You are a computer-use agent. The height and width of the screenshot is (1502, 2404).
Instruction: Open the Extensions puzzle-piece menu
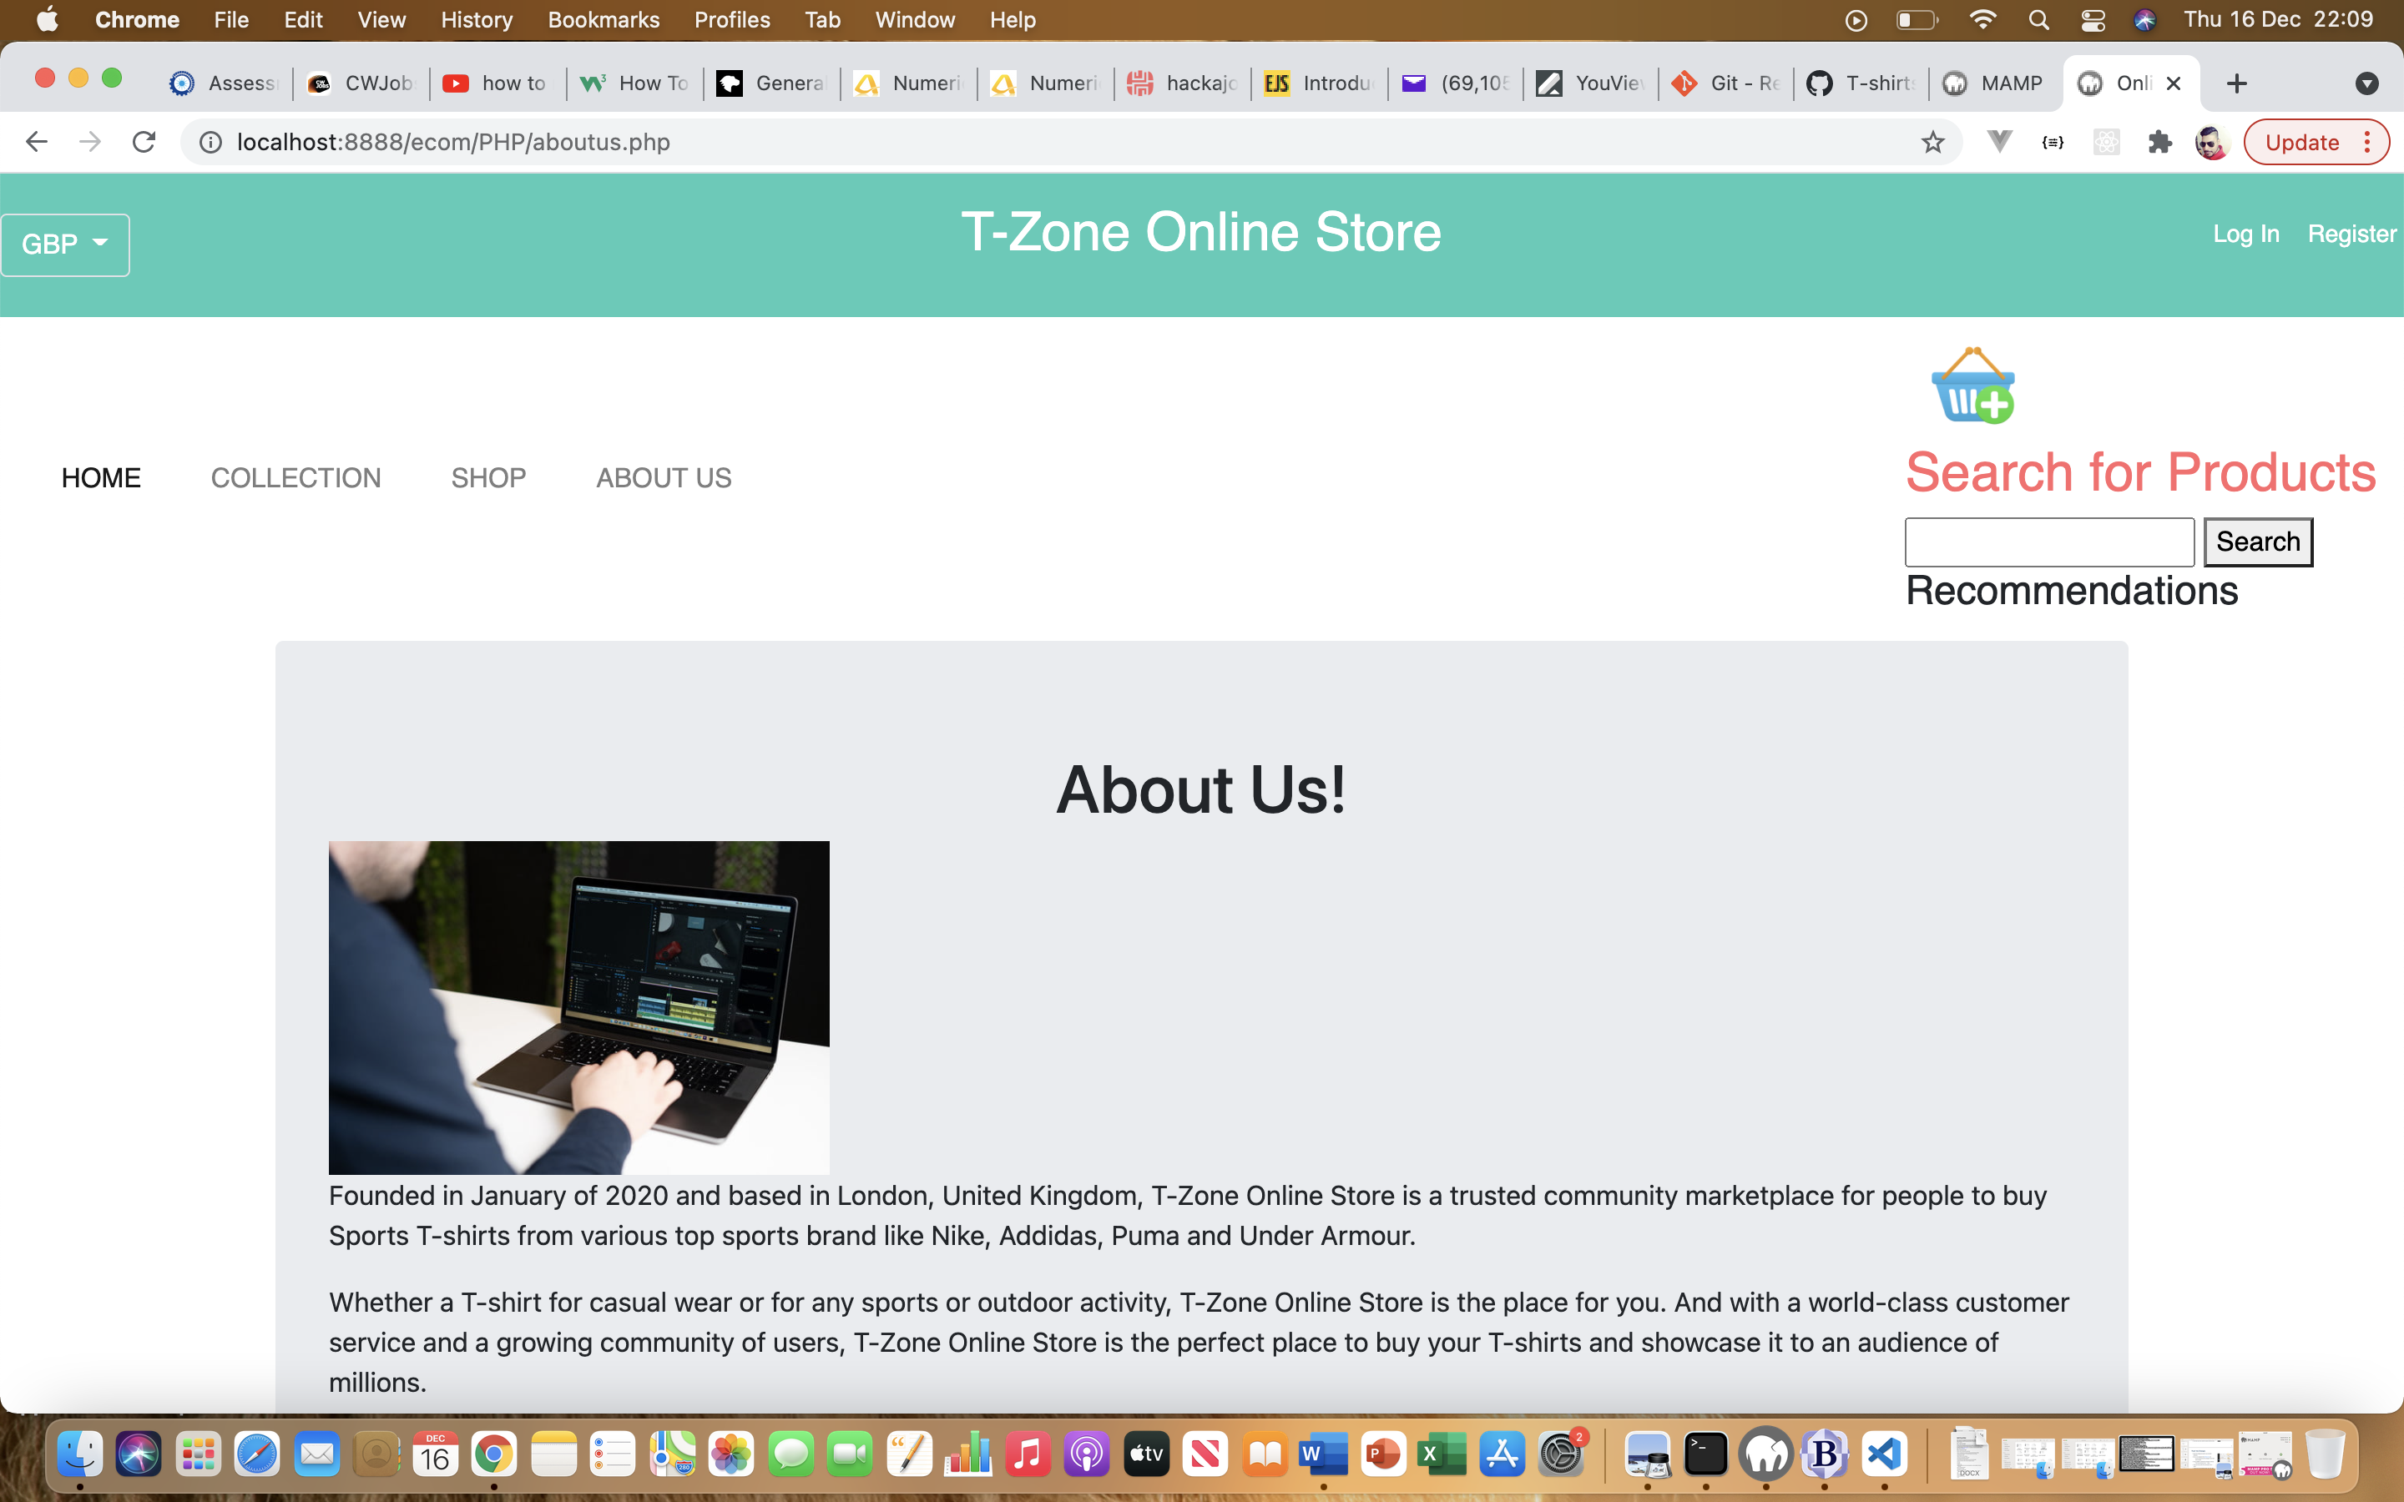(x=2159, y=142)
